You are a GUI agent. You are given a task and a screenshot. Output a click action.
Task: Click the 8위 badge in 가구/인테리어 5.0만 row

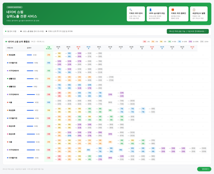click(x=88, y=150)
